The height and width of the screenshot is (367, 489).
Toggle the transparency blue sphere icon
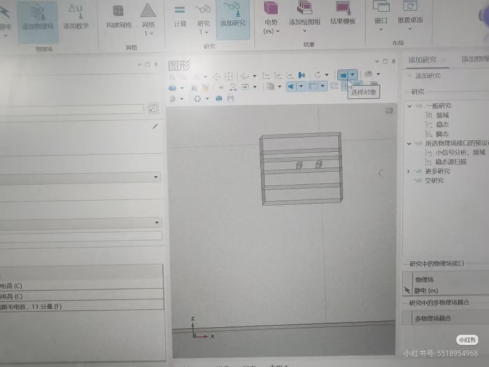(172, 88)
